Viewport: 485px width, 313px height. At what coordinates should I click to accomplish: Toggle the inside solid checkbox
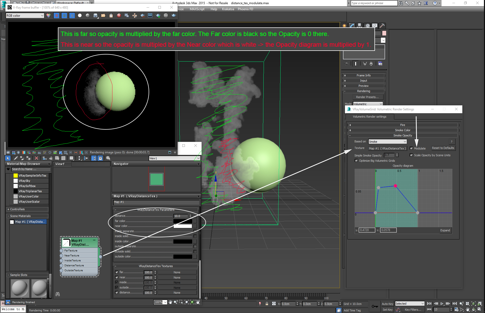click(195, 236)
